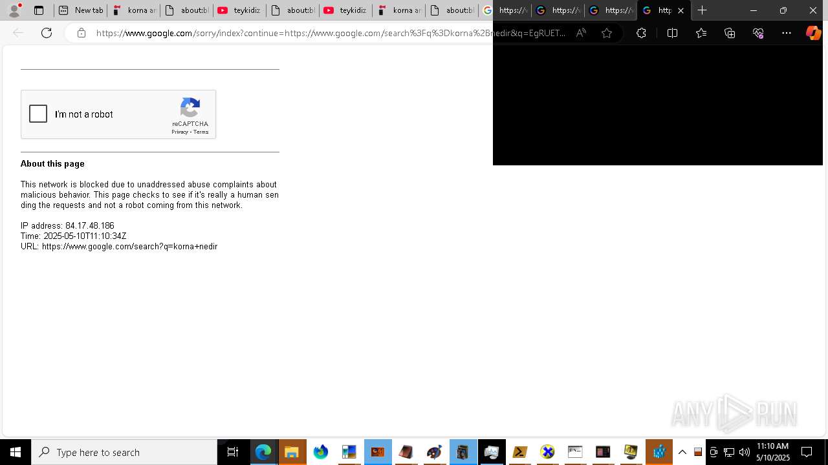Close the active Google tab
This screenshot has width=828, height=465.
(681, 10)
